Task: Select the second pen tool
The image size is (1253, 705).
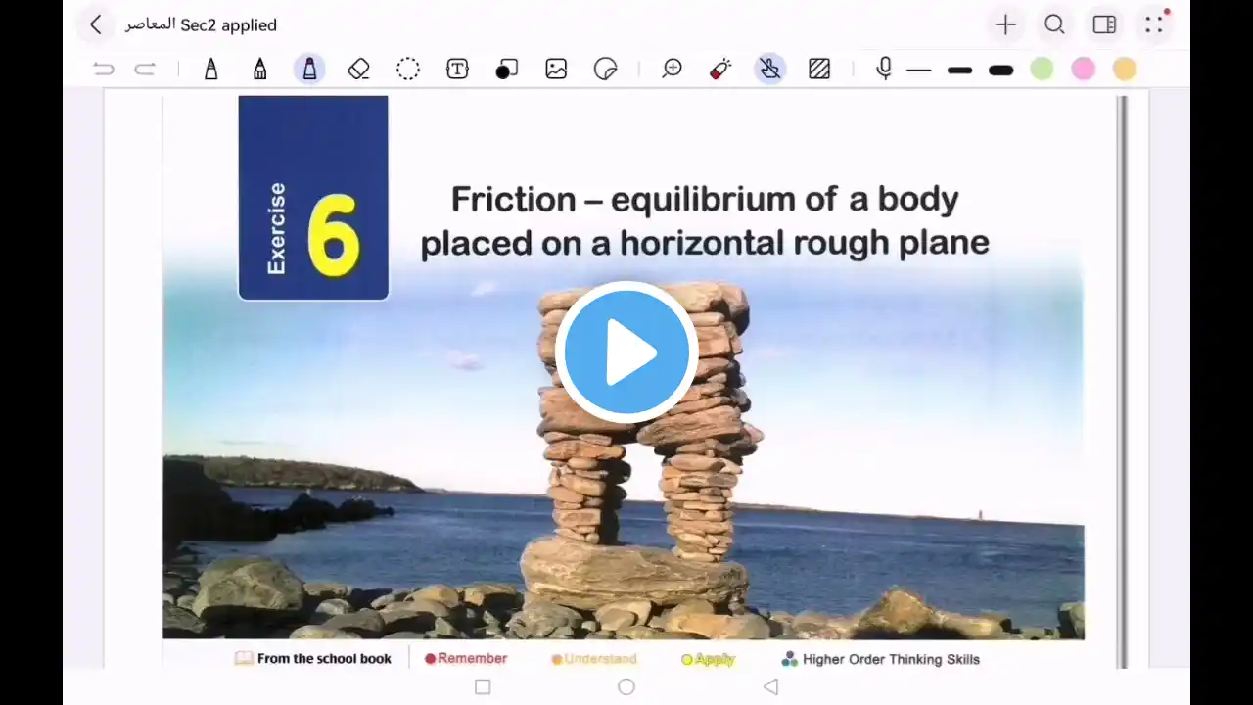Action: pyautogui.click(x=259, y=69)
